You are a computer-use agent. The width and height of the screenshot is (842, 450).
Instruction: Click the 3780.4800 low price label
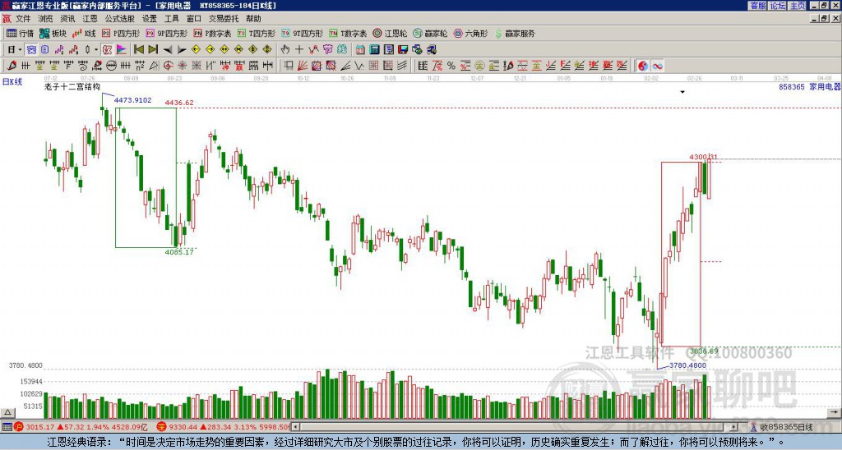[x=688, y=365]
